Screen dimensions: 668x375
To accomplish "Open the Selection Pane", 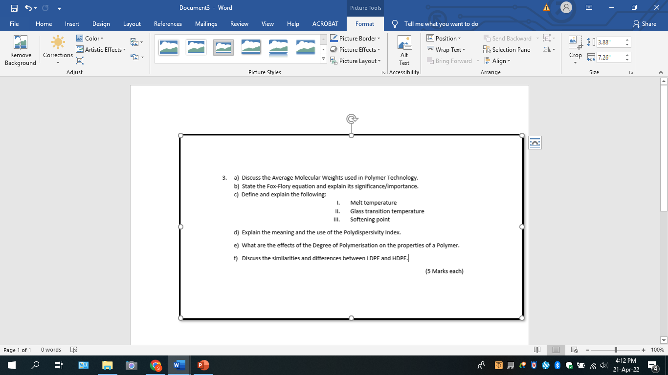I will click(507, 49).
